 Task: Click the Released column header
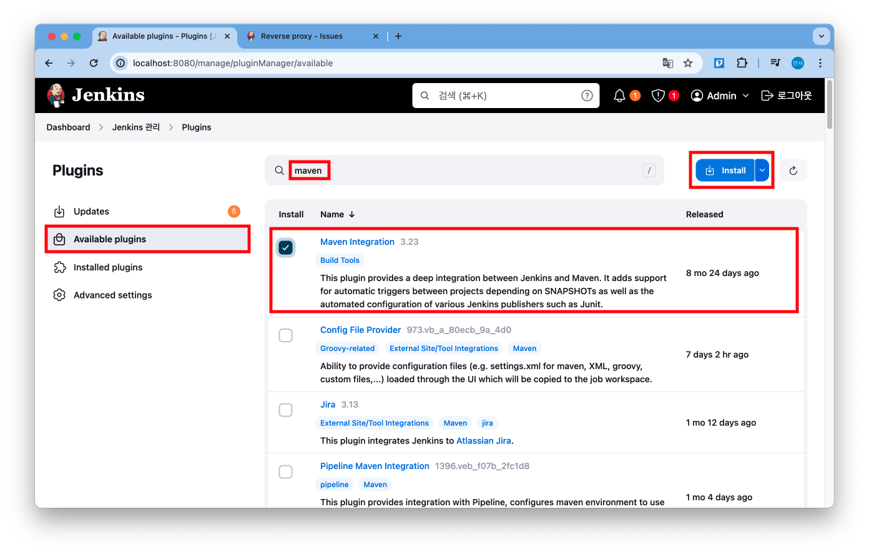704,214
